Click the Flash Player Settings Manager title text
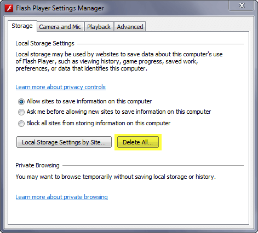The height and width of the screenshot is (233, 258). [x=60, y=8]
